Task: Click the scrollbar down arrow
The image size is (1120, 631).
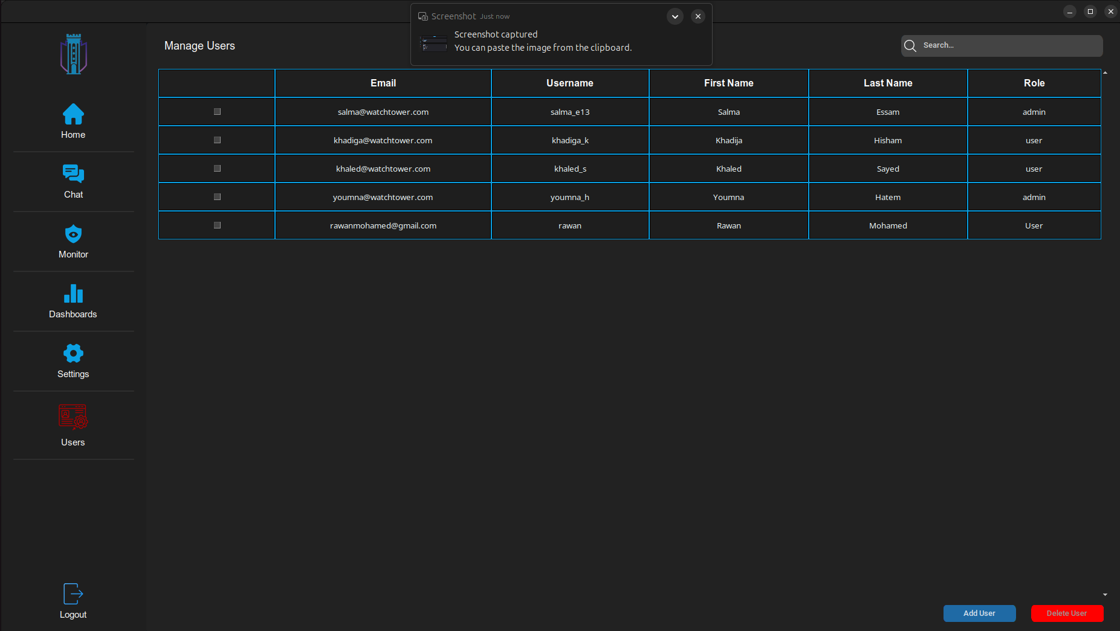Action: click(1105, 595)
